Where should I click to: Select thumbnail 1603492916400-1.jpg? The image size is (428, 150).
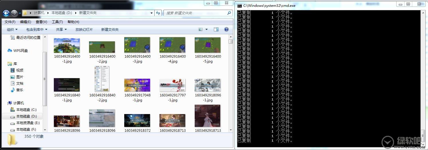click(67, 46)
